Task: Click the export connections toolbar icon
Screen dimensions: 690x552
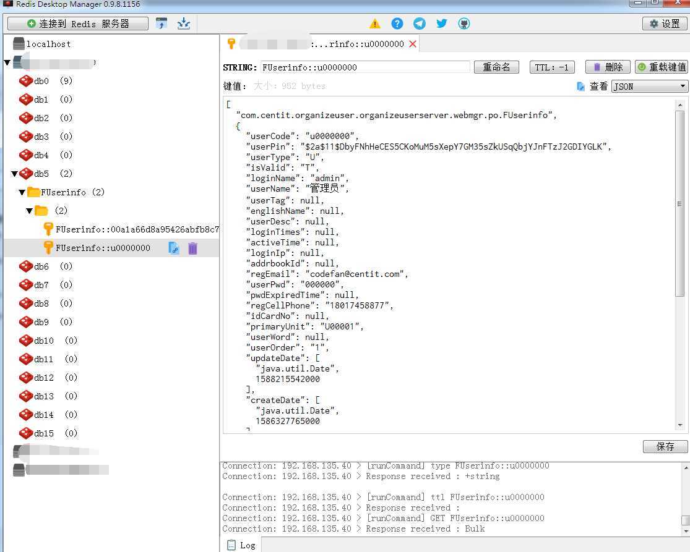Action: click(x=184, y=23)
